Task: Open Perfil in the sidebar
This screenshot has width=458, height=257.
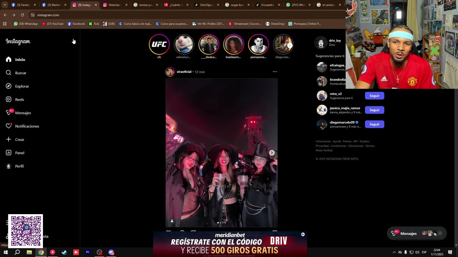Action: coord(15,166)
